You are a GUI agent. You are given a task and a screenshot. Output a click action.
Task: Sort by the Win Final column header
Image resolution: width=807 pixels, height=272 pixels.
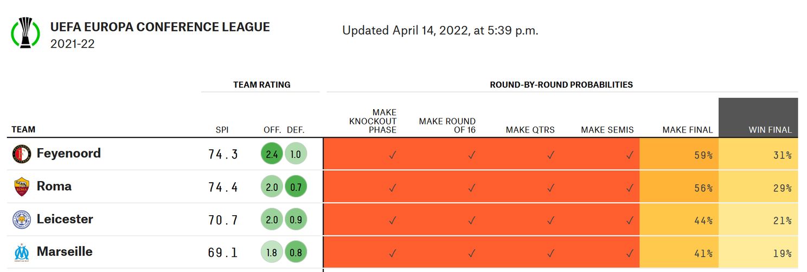770,130
